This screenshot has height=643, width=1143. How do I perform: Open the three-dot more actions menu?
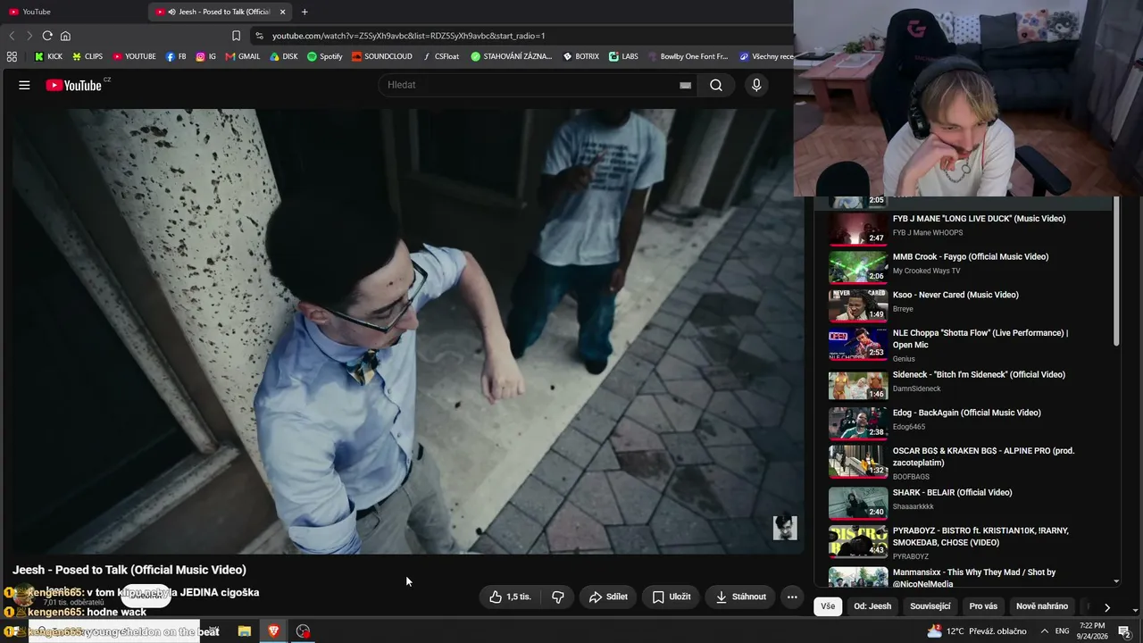coord(792,597)
